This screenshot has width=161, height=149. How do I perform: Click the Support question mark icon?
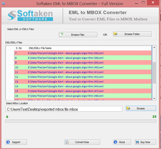pos(8,142)
